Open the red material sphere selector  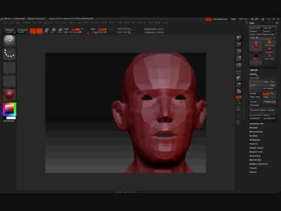click(x=9, y=94)
